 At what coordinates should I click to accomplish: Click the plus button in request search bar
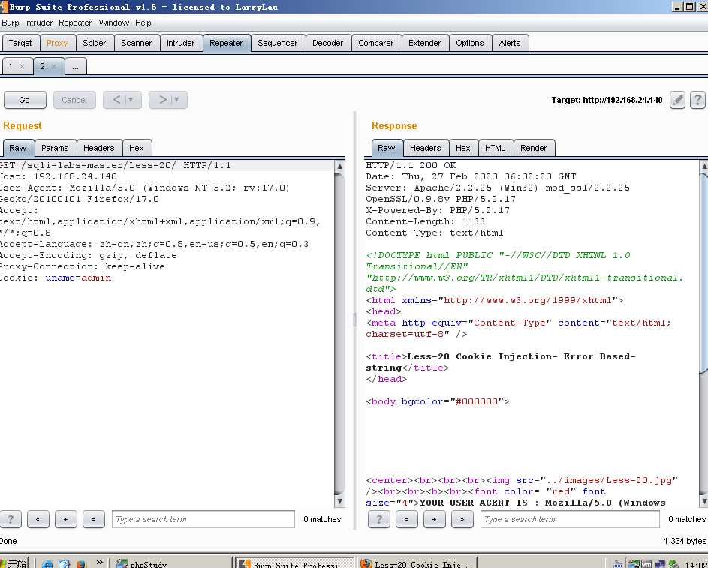(x=65, y=519)
